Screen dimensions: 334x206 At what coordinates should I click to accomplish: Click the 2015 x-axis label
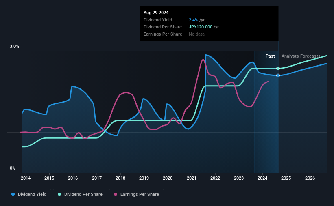point(49,178)
